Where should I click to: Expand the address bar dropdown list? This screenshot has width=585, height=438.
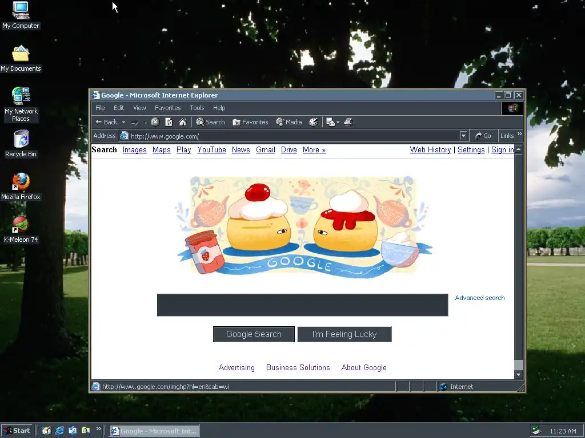click(x=463, y=136)
